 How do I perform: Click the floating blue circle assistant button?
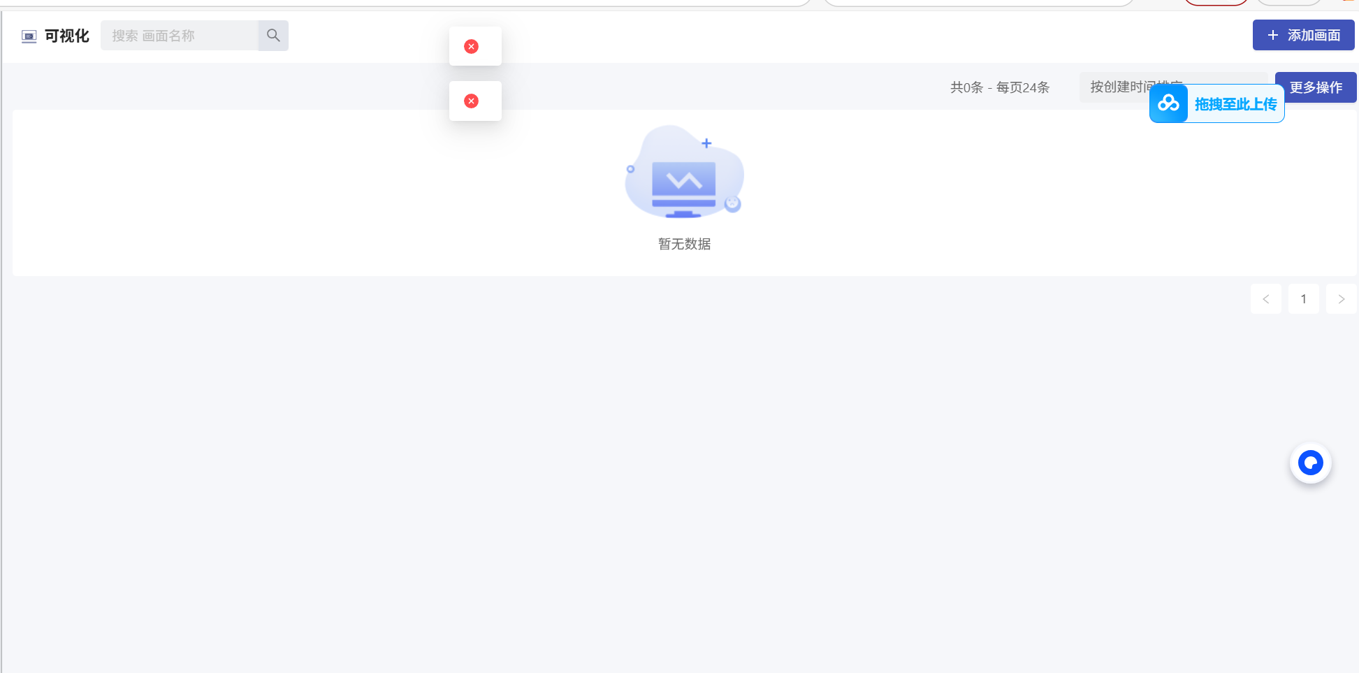1310,462
